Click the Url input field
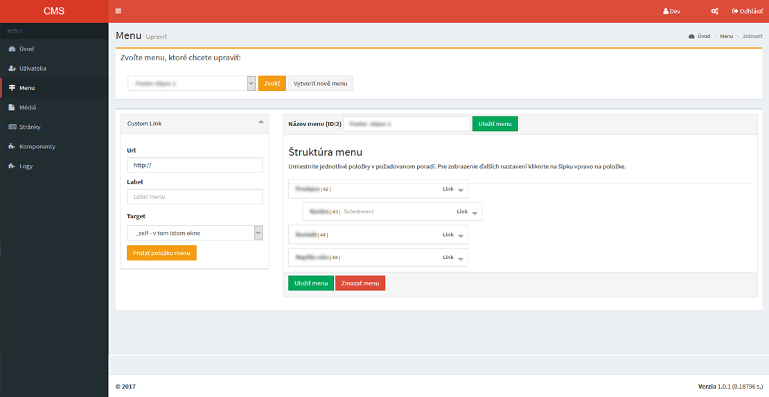The image size is (769, 397). coord(195,165)
